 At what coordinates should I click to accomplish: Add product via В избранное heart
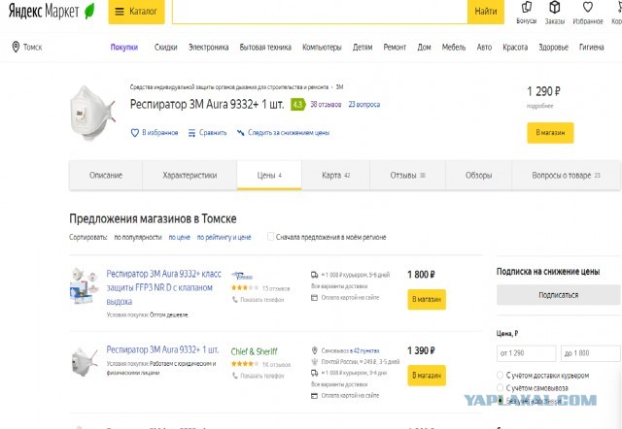155,133
